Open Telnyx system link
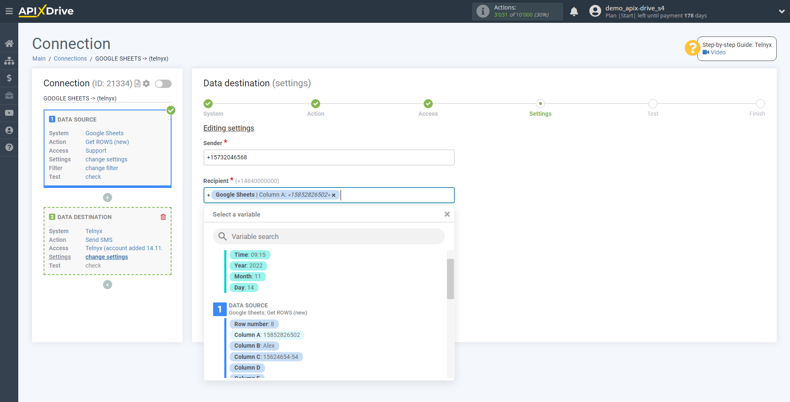Viewport: 790px width, 402px height. (94, 231)
